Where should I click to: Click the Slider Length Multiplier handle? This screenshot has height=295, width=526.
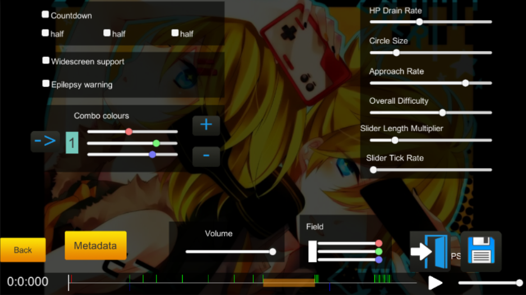tap(395, 140)
